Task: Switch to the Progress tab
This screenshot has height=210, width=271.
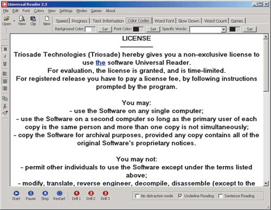Action: click(80, 21)
